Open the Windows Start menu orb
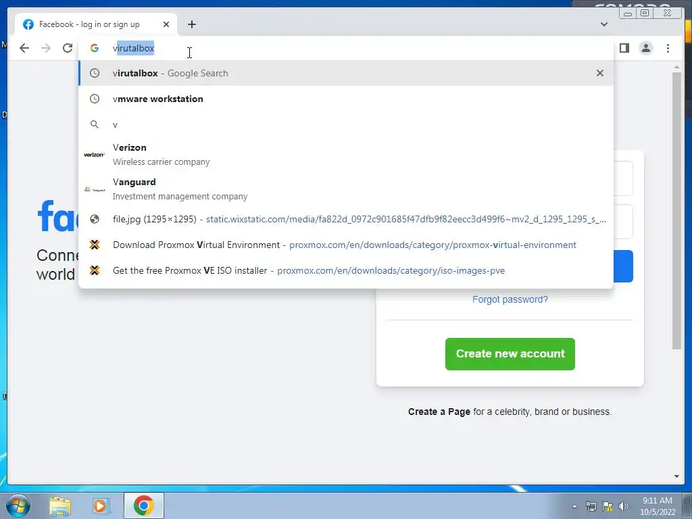 [x=18, y=505]
